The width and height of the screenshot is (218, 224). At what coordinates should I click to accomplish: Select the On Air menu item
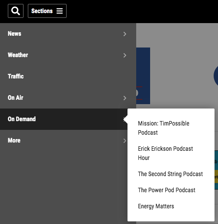tap(68, 98)
